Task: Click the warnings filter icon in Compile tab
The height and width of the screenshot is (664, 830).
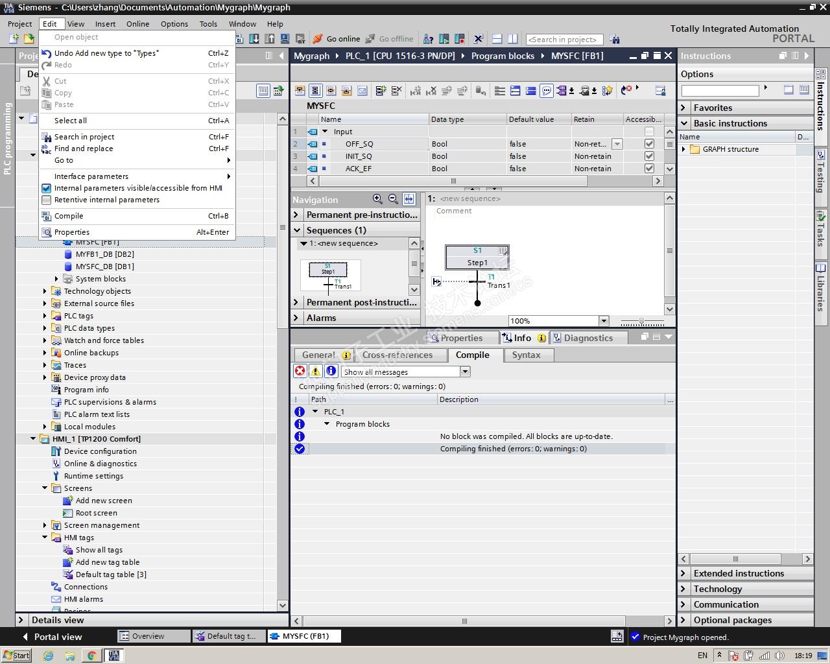Action: click(x=316, y=371)
